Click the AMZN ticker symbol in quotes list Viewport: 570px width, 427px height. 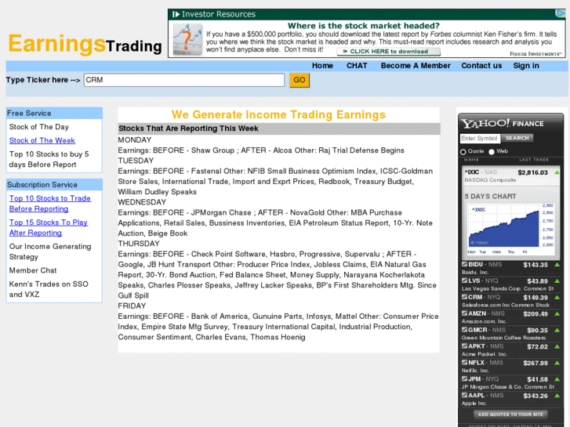pos(477,313)
